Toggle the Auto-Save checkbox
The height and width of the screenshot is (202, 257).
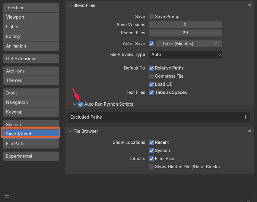(151, 44)
